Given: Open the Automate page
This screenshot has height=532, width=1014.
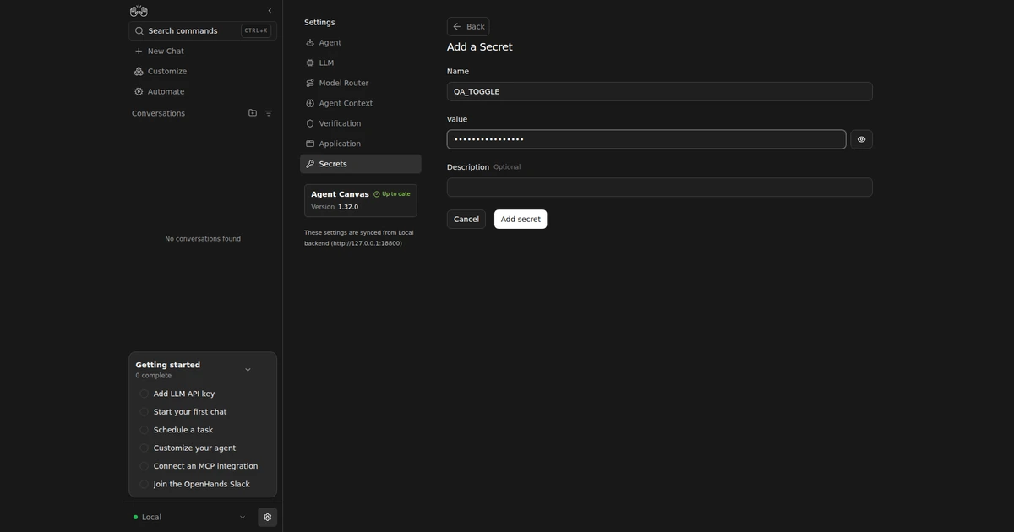Looking at the screenshot, I should point(203,91).
